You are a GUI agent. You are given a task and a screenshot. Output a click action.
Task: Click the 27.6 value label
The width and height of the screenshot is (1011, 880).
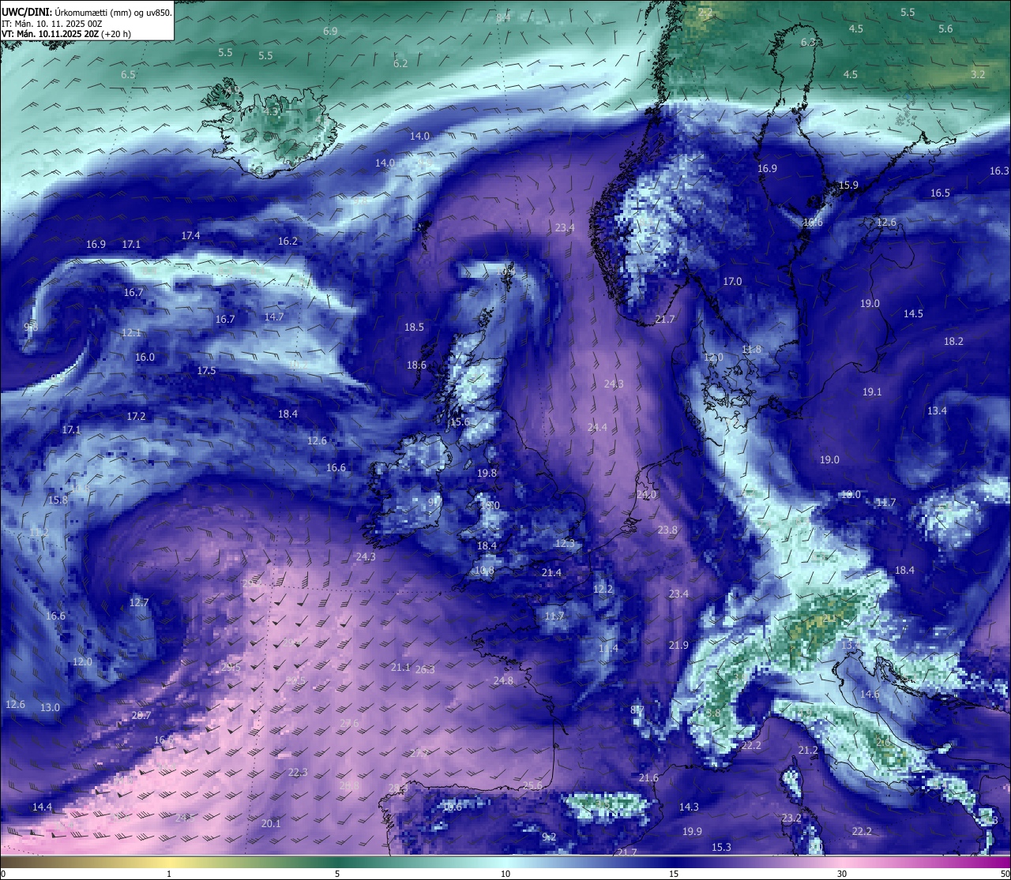tap(349, 723)
